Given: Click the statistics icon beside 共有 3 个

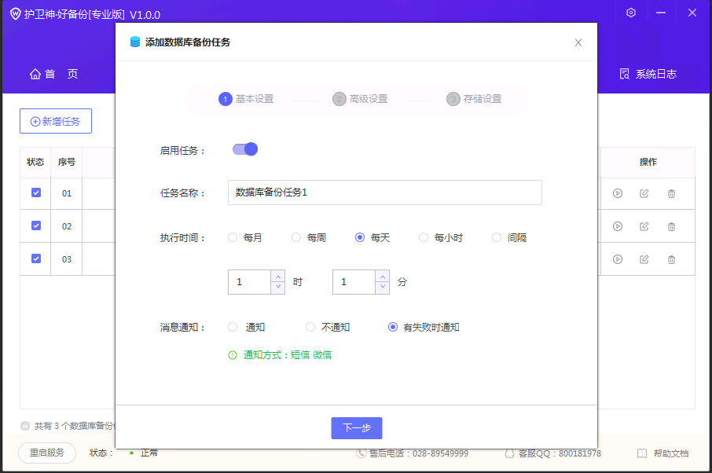Looking at the screenshot, I should point(25,426).
